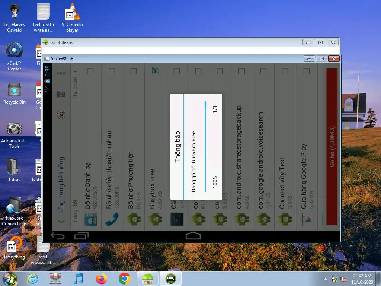Tap Android icon of BusyBox Free
Viewport: 381px width, 286px height.
click(x=155, y=219)
